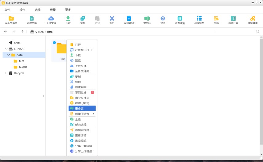Open the 操作 menu
Screen dimensions: 263x162
click(x=22, y=10)
